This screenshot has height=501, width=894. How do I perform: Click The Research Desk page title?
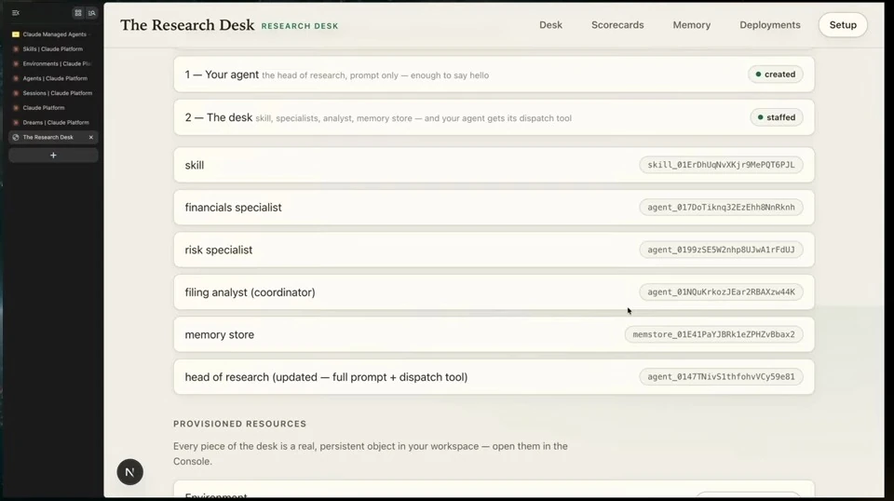point(187,25)
